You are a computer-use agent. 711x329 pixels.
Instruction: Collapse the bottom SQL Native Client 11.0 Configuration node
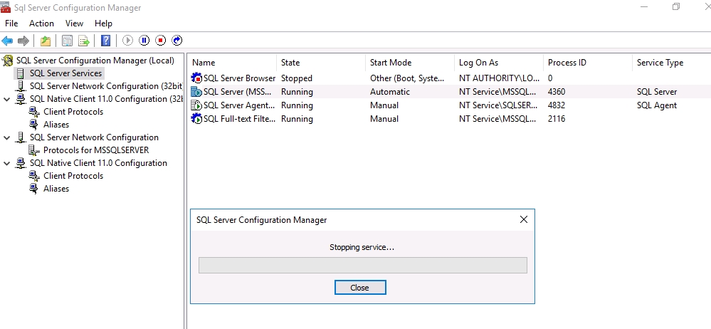(7, 163)
